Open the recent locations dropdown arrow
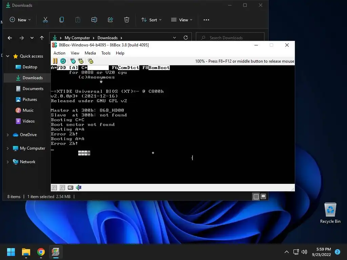347x260 pixels. click(x=32, y=38)
